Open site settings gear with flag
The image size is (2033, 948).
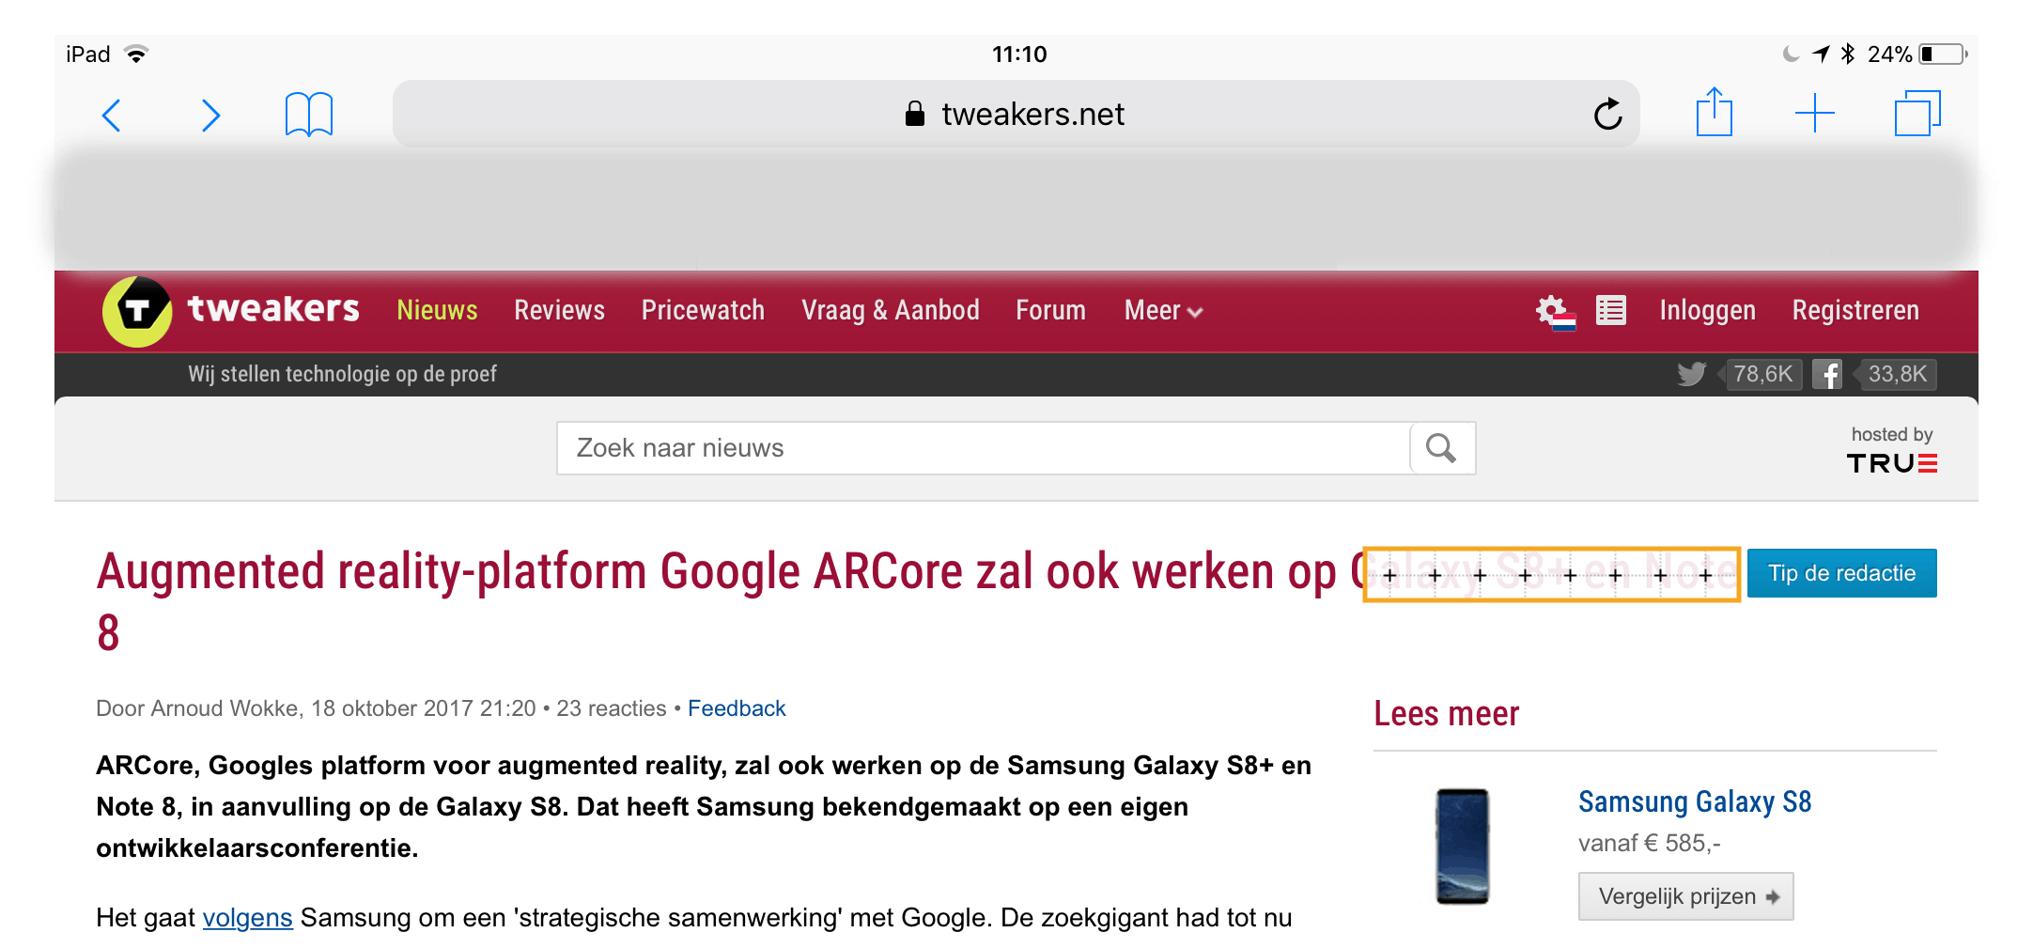(x=1555, y=312)
